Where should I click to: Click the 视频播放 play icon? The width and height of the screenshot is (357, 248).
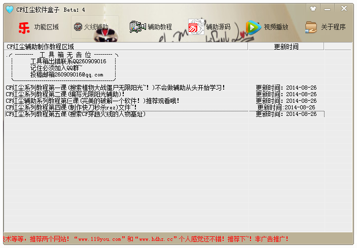click(x=254, y=27)
